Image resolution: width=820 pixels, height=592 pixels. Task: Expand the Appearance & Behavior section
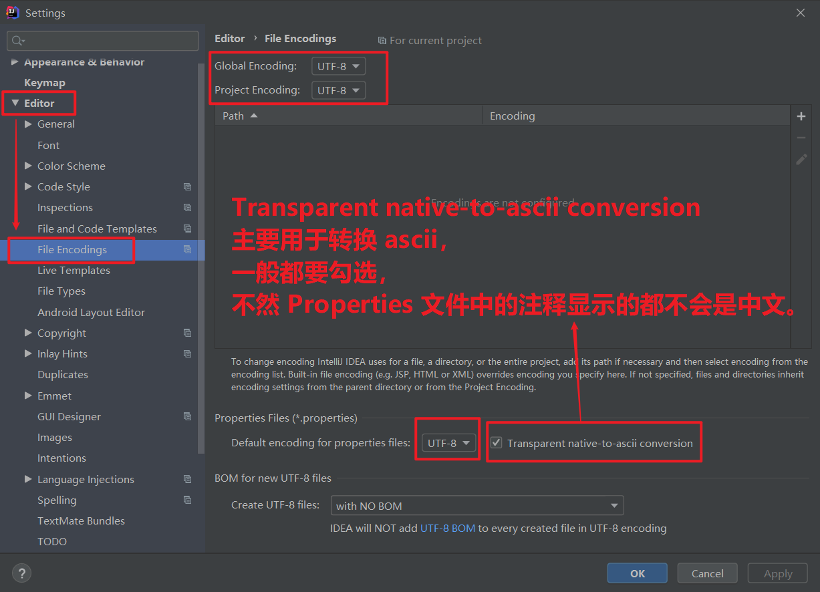point(15,61)
